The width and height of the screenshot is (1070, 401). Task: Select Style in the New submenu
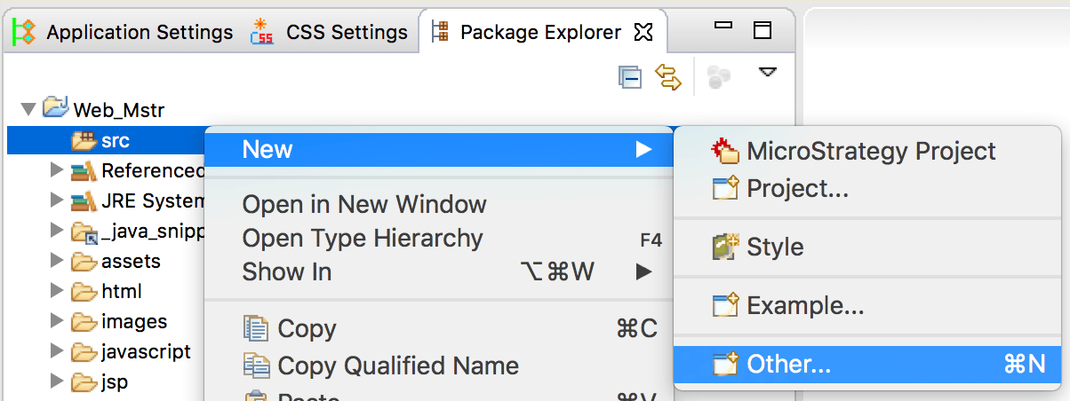(x=775, y=247)
